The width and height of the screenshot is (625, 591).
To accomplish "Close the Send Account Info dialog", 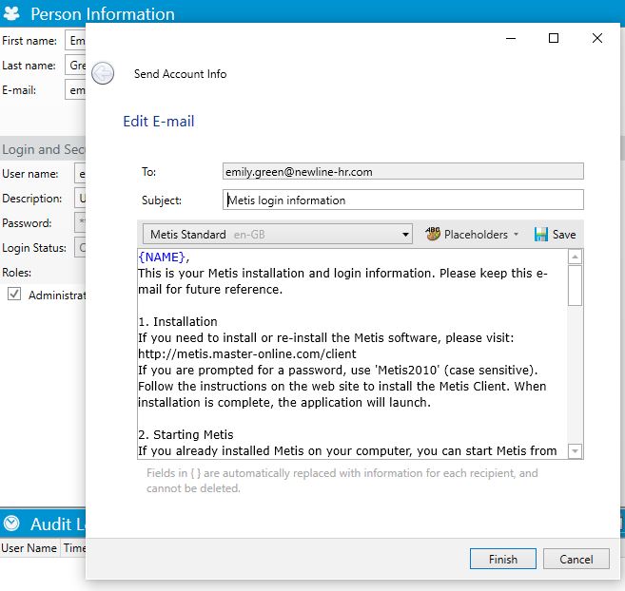I will pyautogui.click(x=597, y=38).
